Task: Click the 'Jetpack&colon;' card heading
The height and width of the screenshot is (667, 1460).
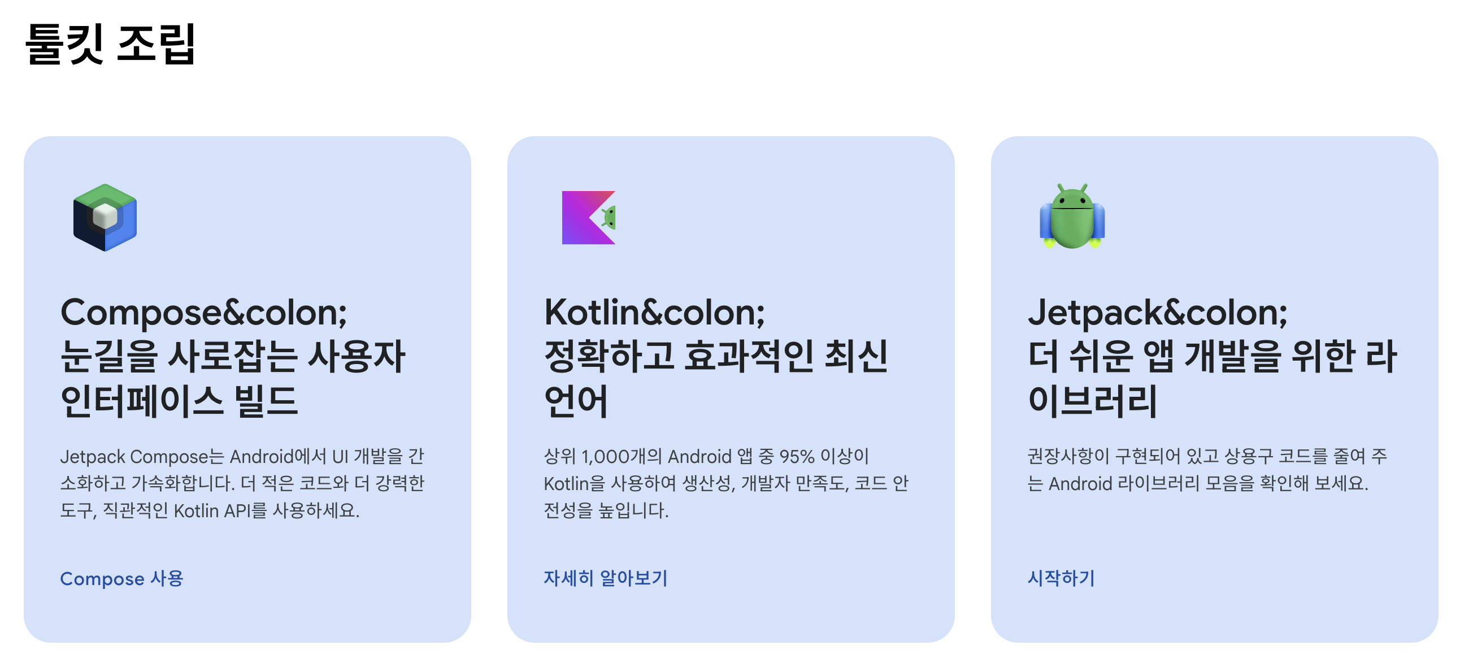Action: pyautogui.click(x=1158, y=313)
